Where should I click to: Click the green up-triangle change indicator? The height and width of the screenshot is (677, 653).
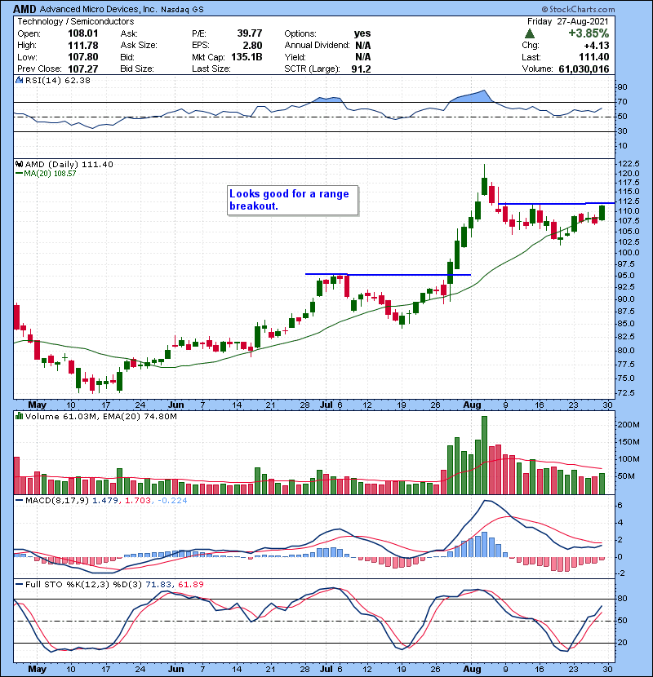(530, 33)
